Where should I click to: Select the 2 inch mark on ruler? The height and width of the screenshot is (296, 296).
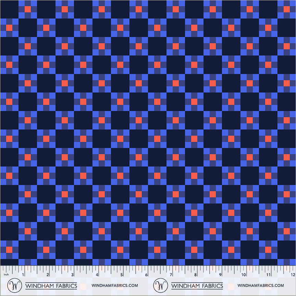click(48, 275)
